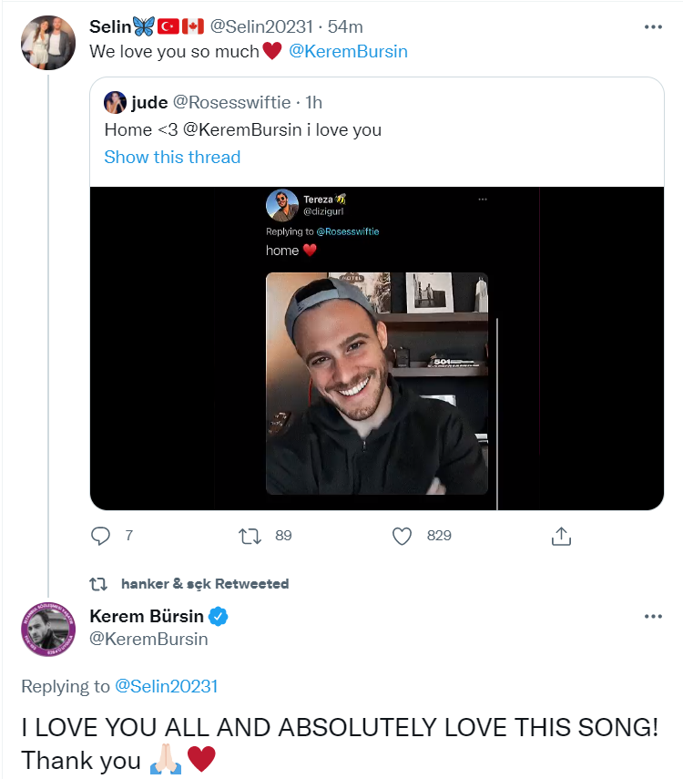Click the @KeremBursin handle under name
Image resolution: width=683 pixels, height=779 pixels.
[148, 639]
